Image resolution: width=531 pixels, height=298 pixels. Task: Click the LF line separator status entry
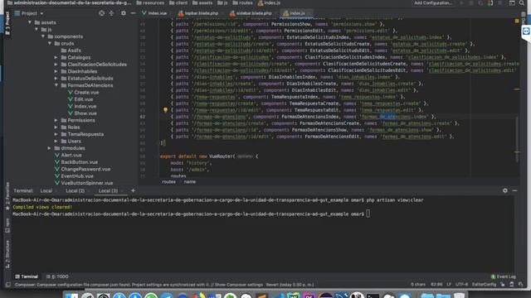pyautogui.click(x=449, y=285)
